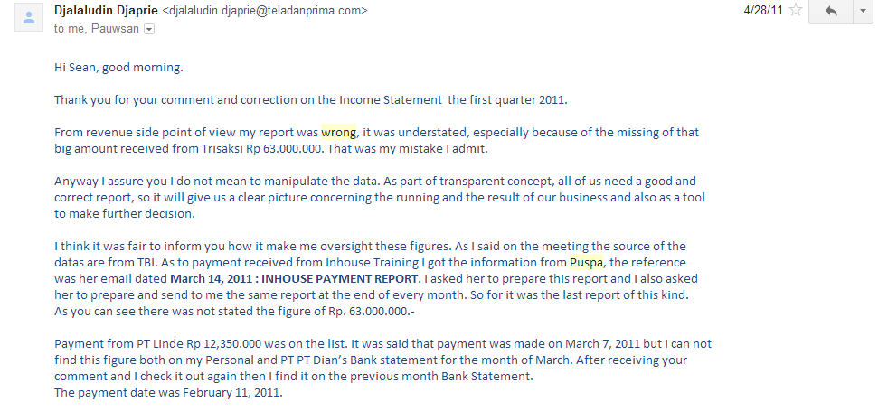Click the sender's profile avatar icon
The image size is (878, 411).
point(28,18)
